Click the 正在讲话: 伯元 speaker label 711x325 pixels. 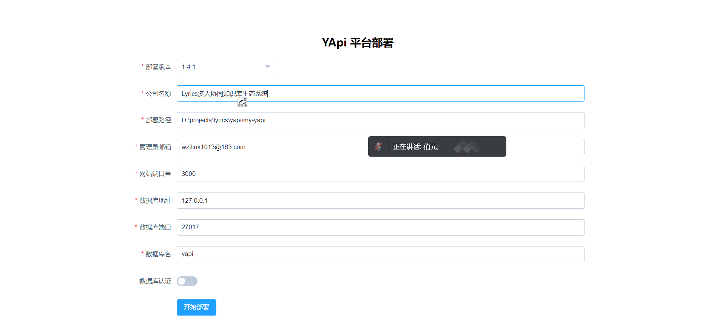pos(415,147)
